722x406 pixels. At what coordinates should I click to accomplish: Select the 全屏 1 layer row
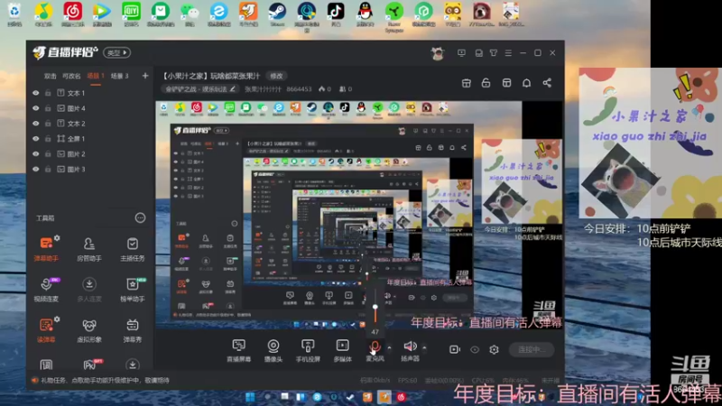89,139
